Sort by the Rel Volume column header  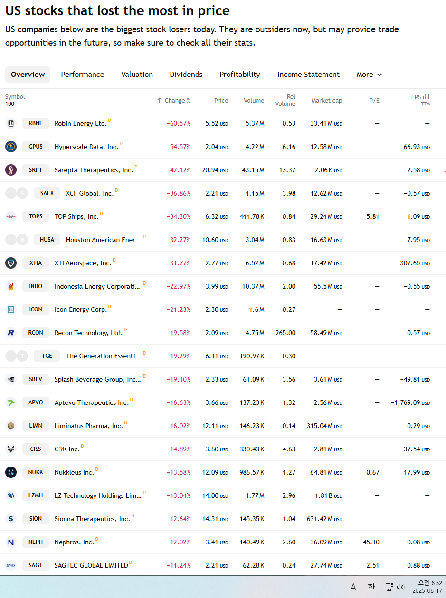point(285,100)
